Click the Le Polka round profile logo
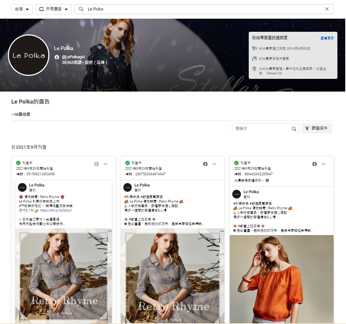 [29, 55]
